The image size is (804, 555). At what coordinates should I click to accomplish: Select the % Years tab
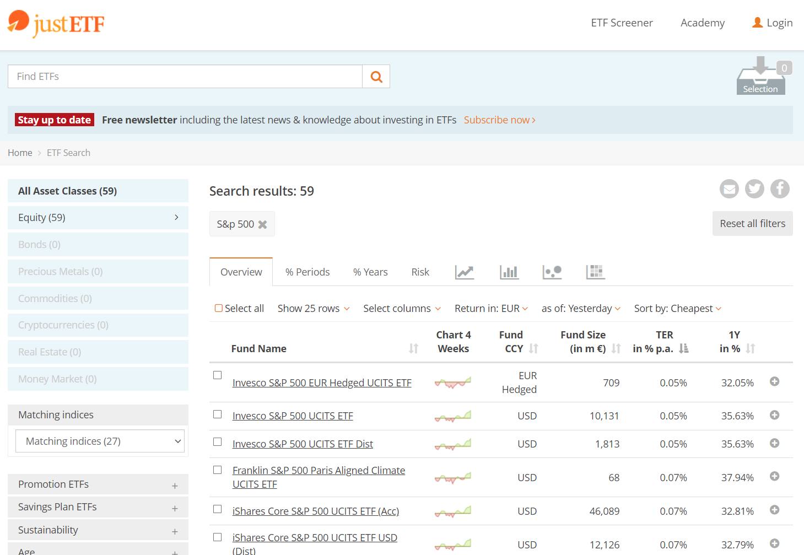(370, 272)
